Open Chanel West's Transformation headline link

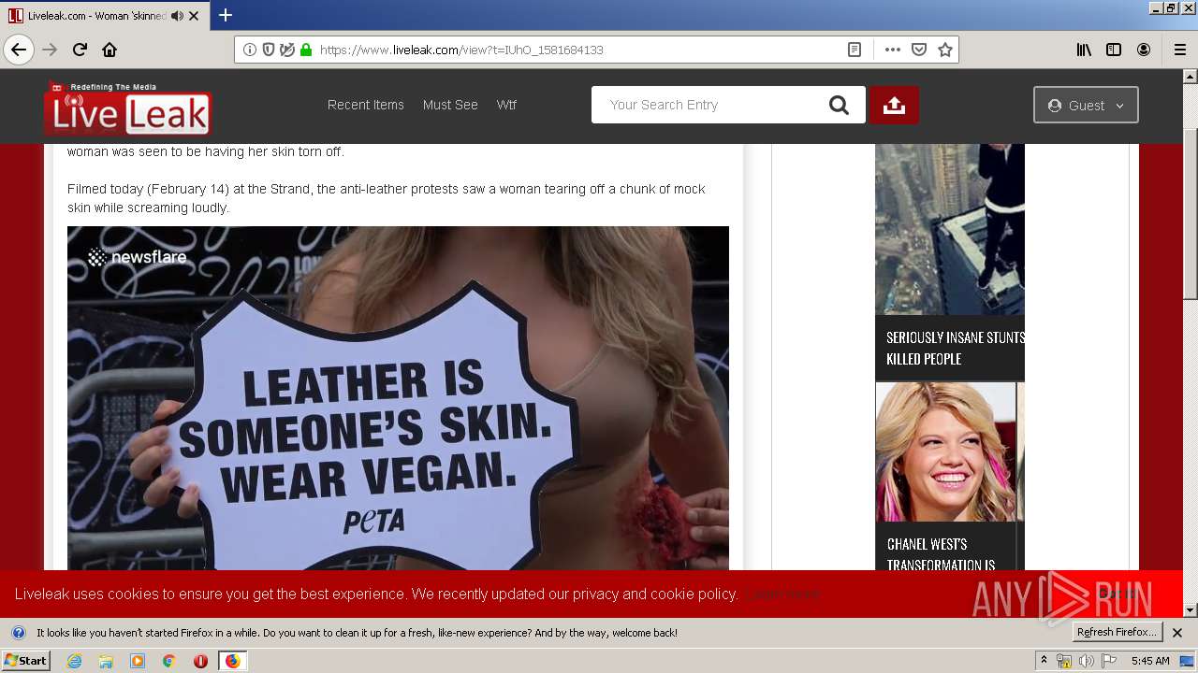[941, 553]
